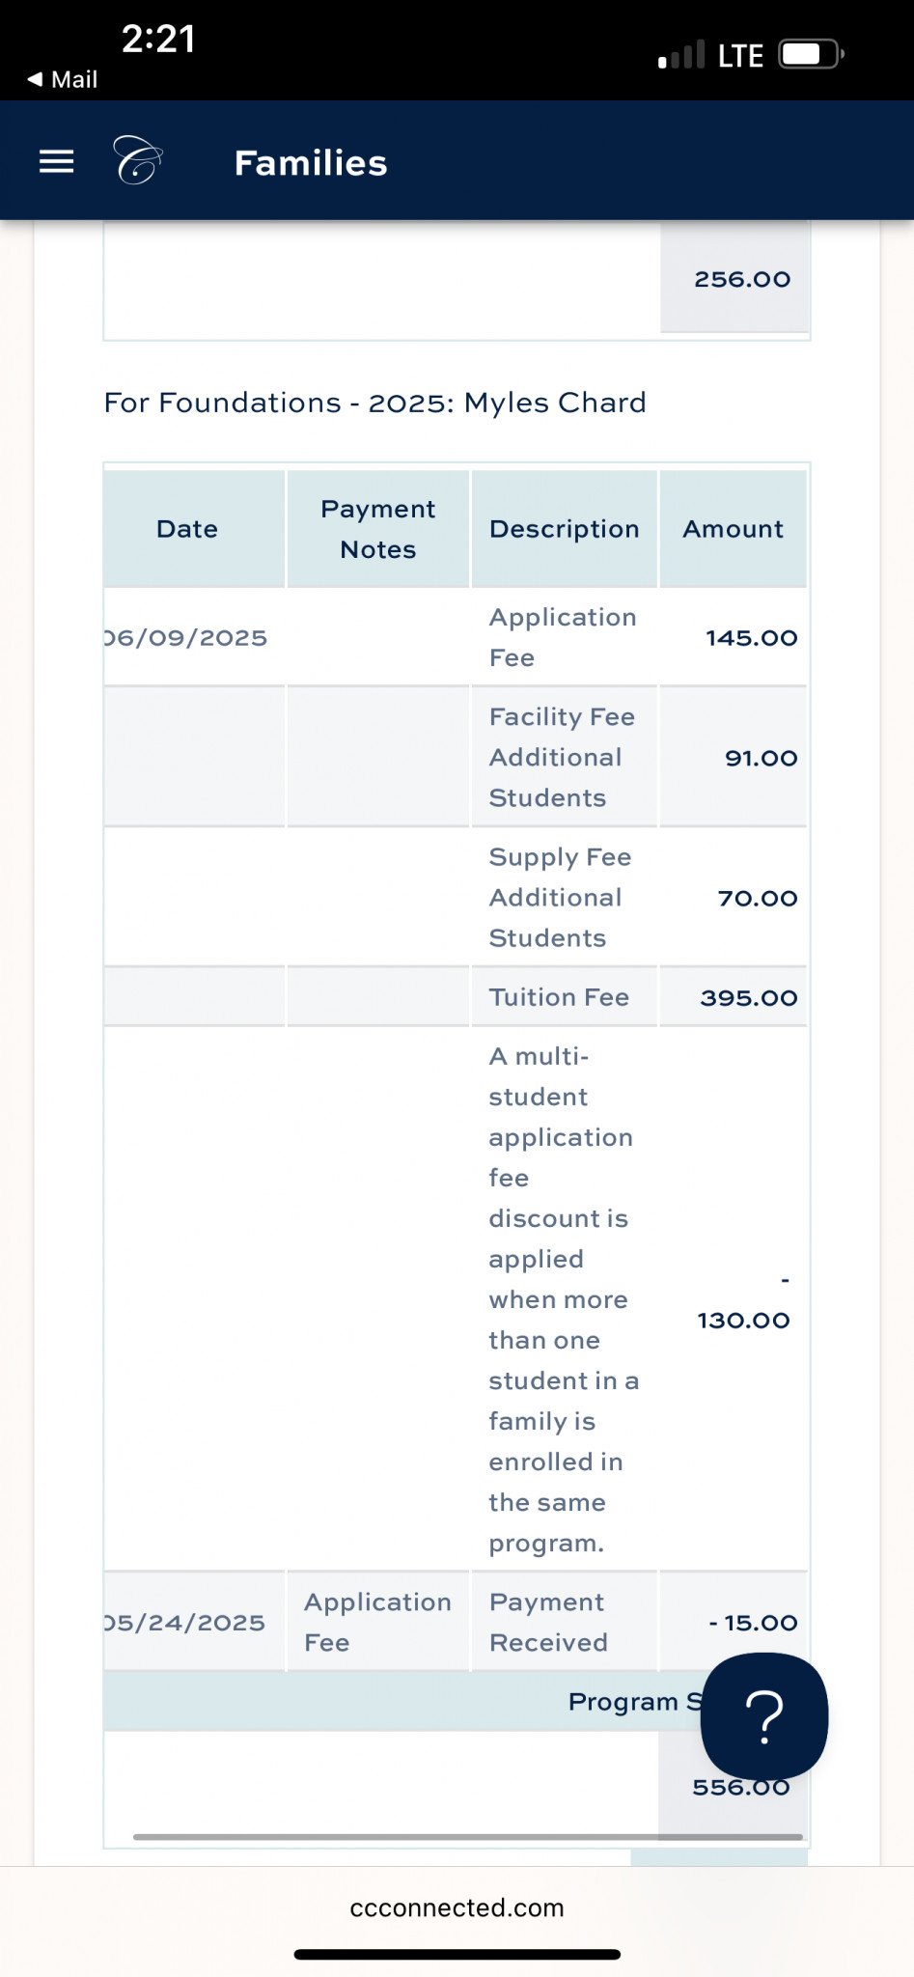This screenshot has width=914, height=1977.
Task: Select the Families page title
Action: [x=311, y=163]
